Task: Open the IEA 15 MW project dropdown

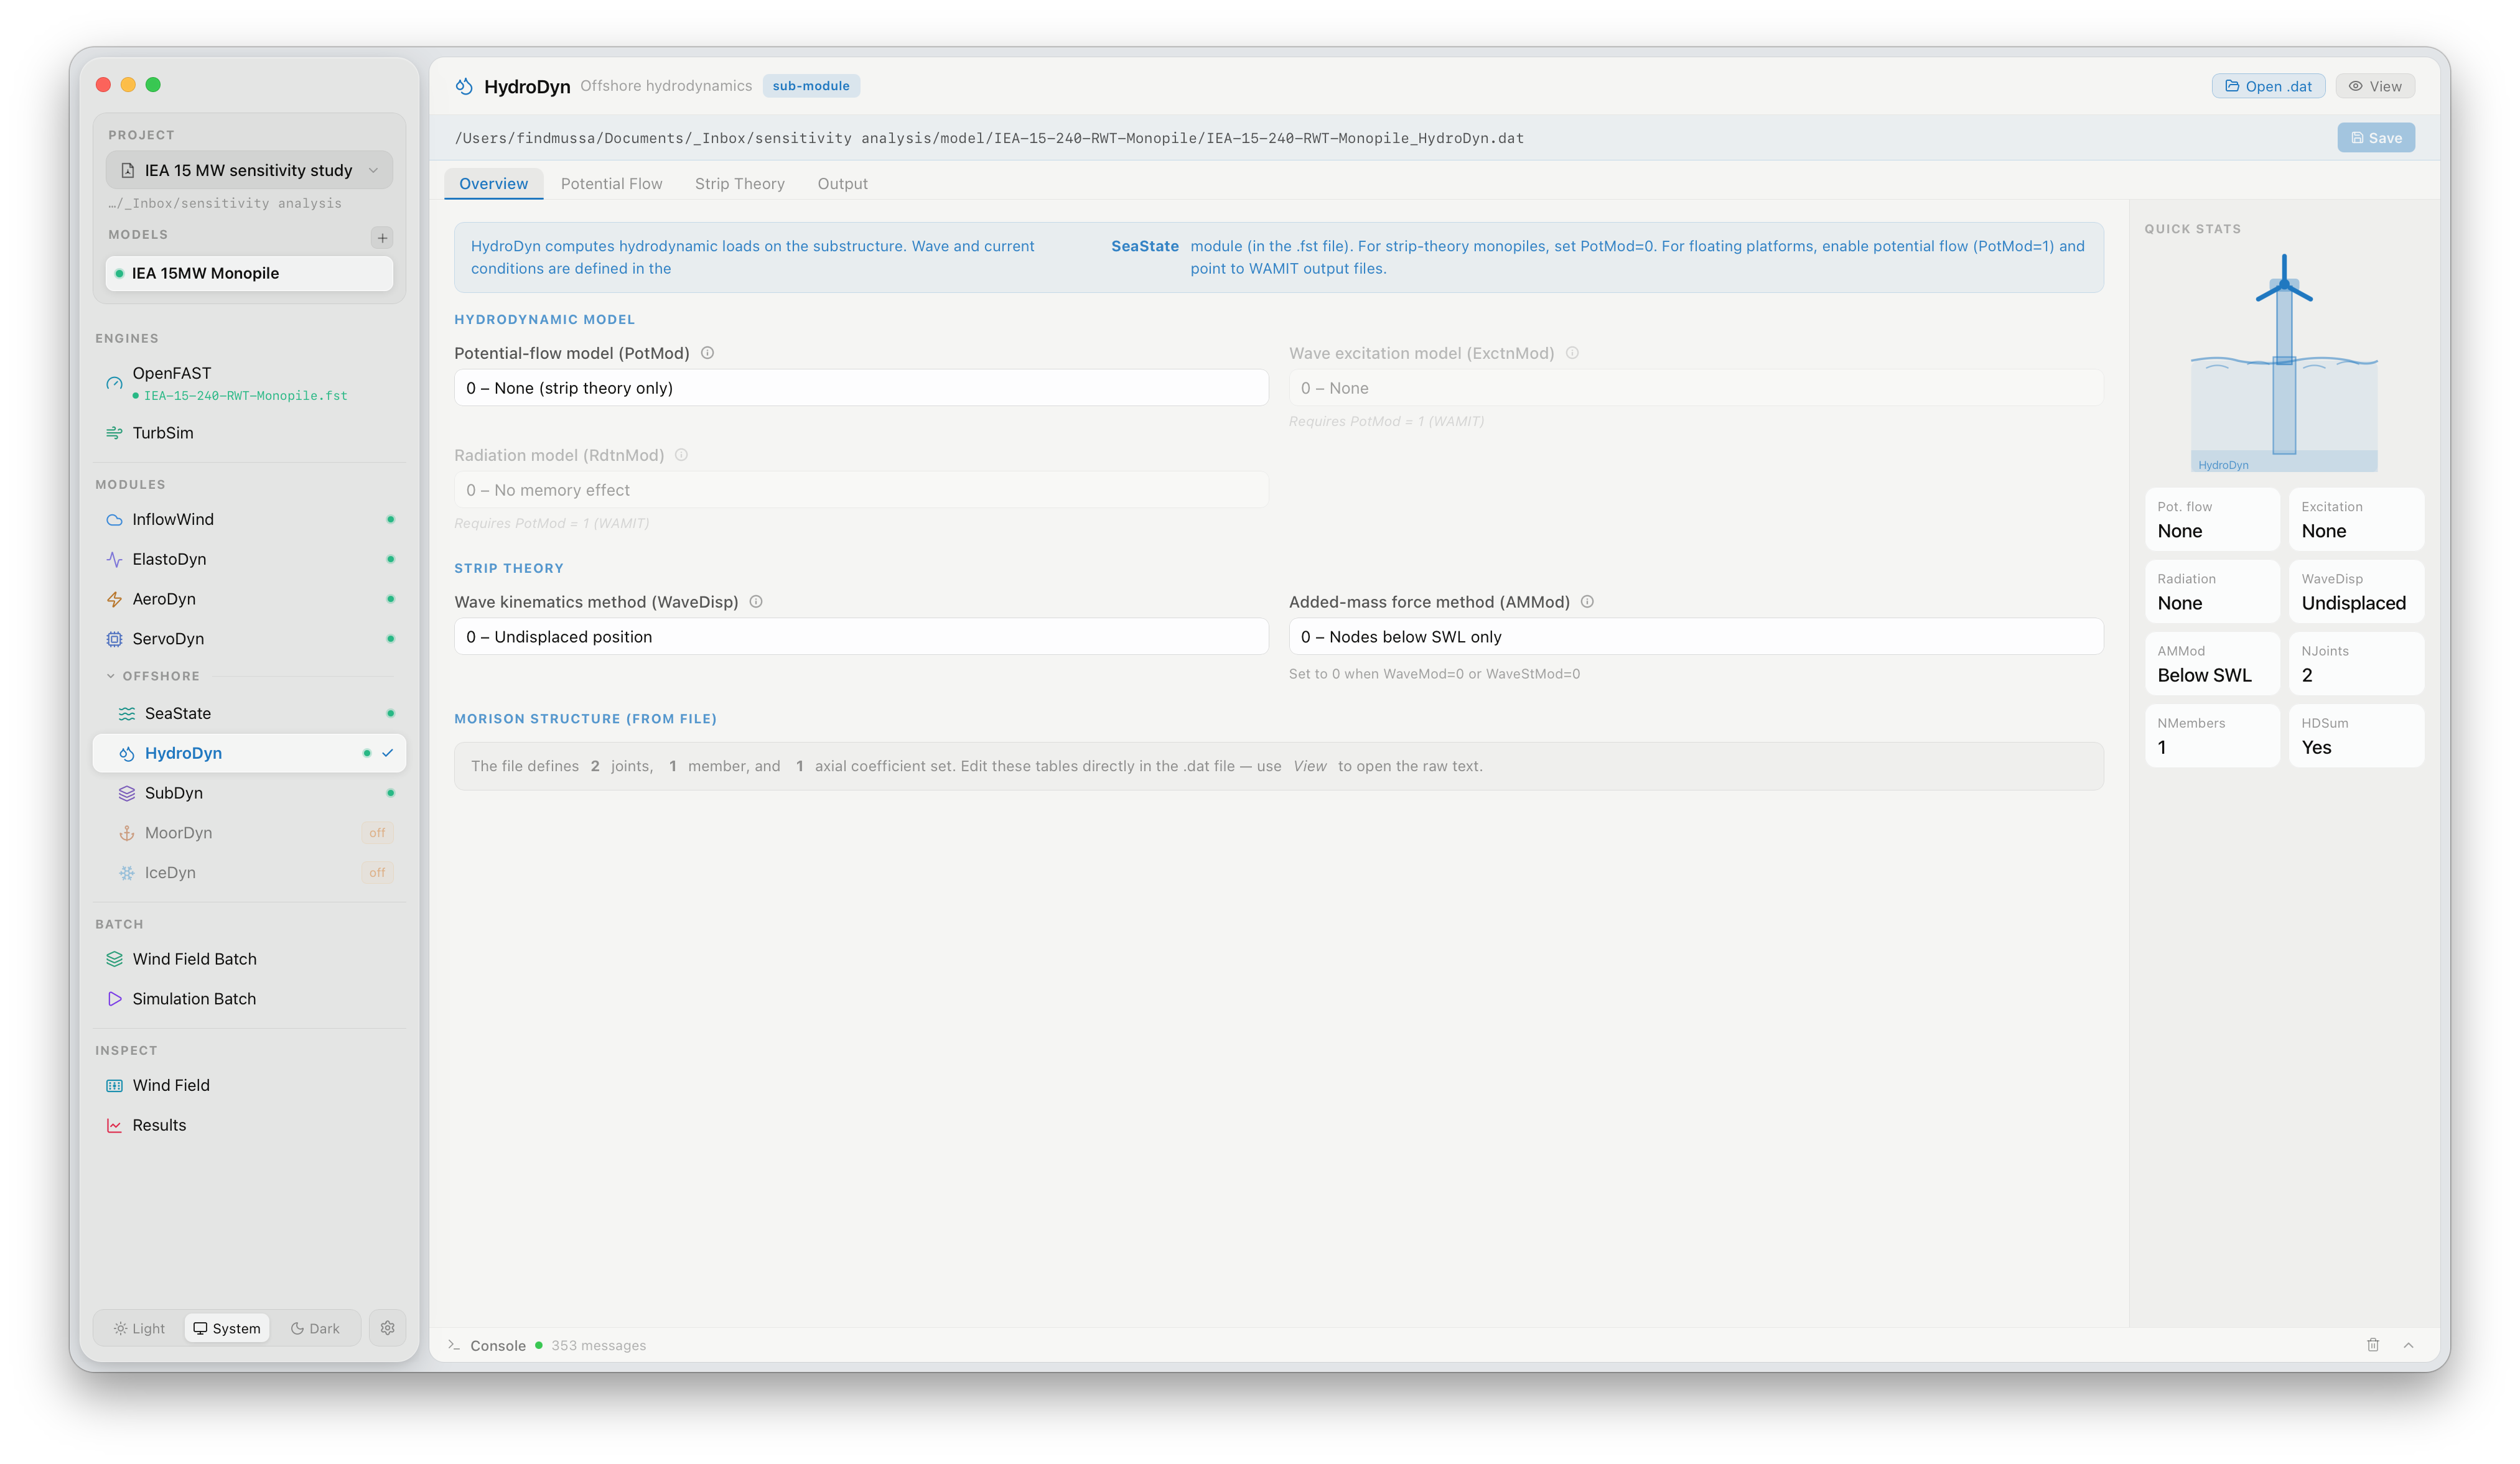Action: click(x=249, y=170)
